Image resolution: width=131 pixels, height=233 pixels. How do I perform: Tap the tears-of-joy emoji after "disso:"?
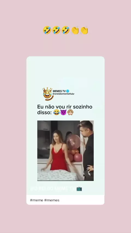coord(56,112)
